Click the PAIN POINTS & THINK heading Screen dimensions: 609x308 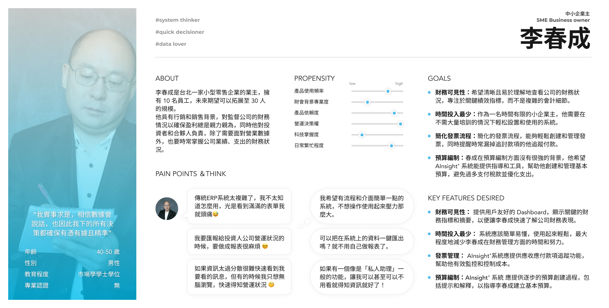click(x=191, y=174)
